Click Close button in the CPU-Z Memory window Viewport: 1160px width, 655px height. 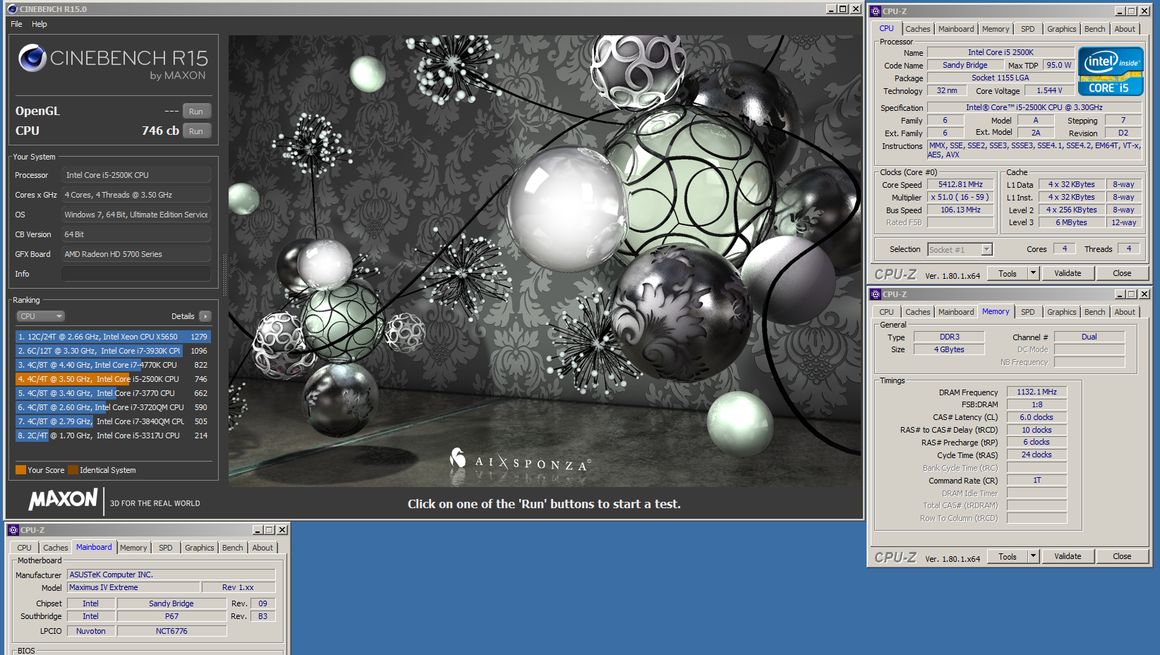1122,556
